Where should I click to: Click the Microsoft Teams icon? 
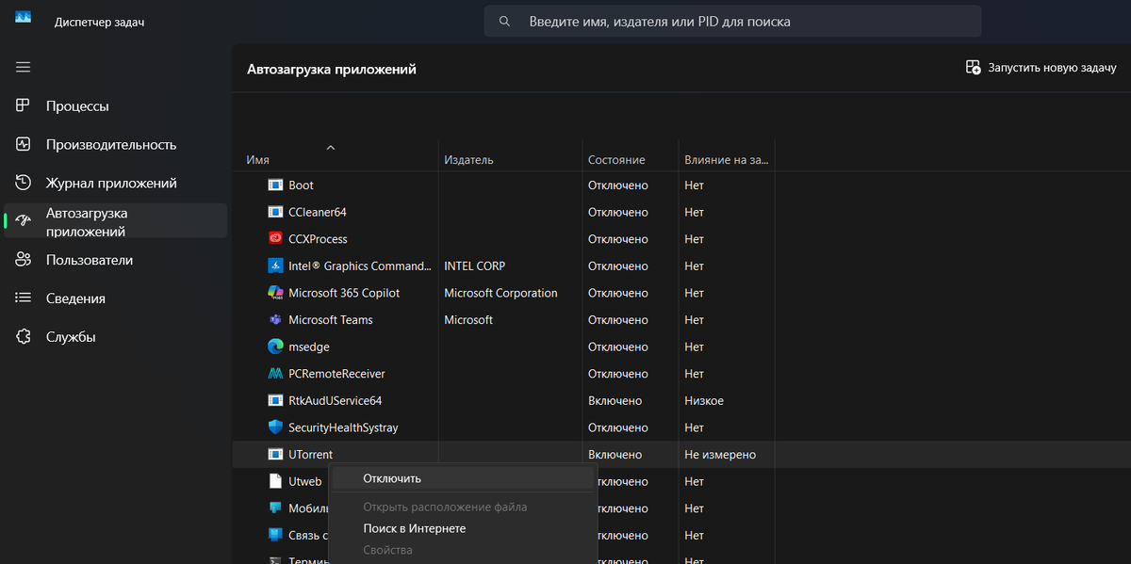pos(275,320)
